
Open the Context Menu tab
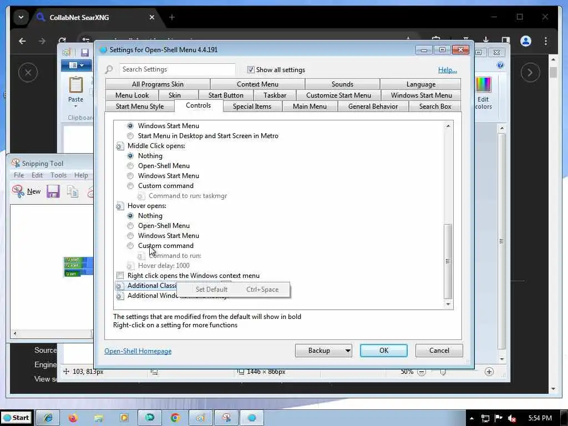(x=257, y=84)
